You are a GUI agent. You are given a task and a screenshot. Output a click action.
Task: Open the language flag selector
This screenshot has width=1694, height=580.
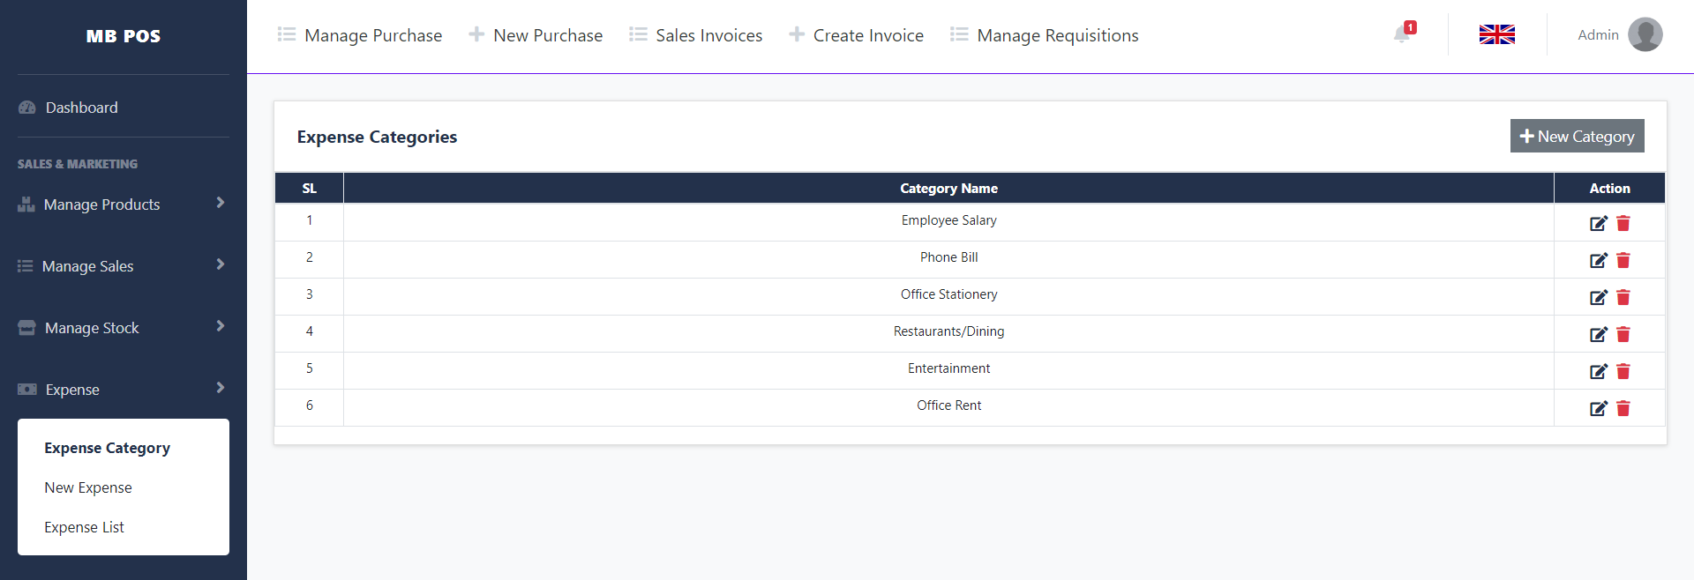coord(1496,34)
